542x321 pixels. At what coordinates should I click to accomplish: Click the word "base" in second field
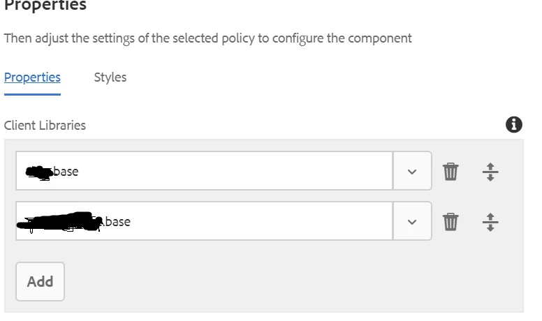[117, 222]
